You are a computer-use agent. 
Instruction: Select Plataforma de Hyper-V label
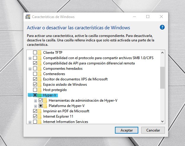click(67, 106)
